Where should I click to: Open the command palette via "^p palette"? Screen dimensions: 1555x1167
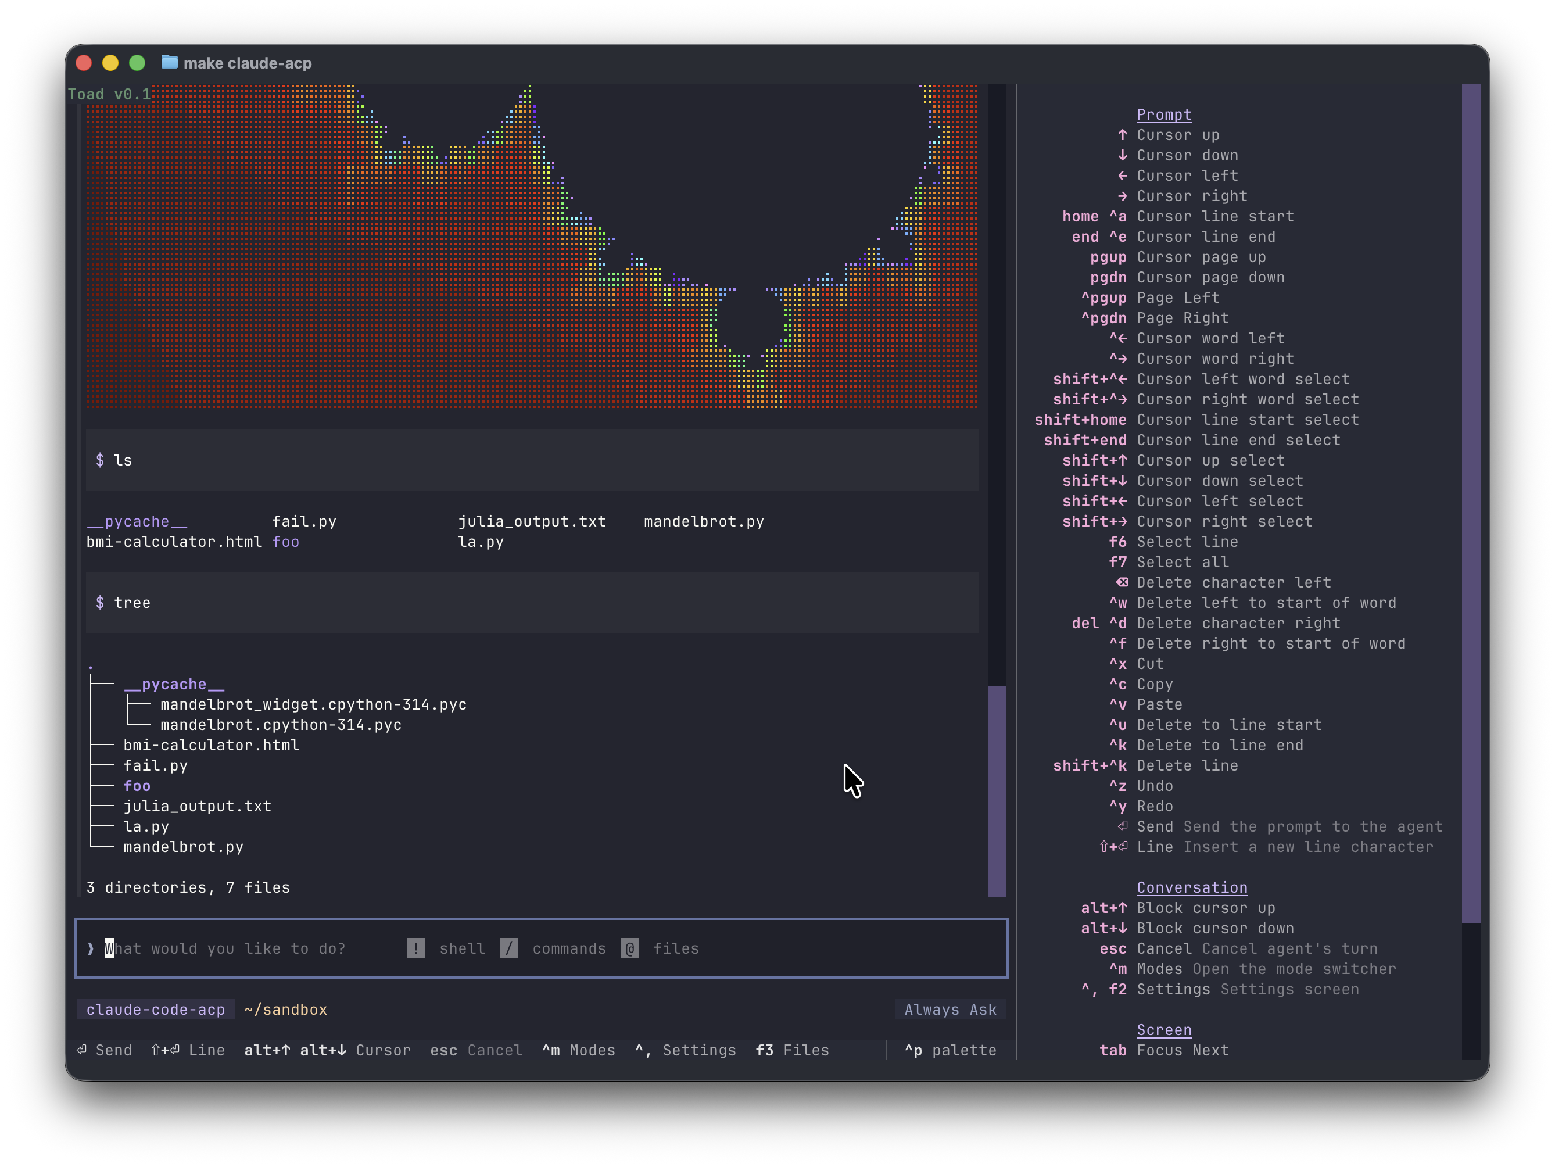[x=951, y=1050]
